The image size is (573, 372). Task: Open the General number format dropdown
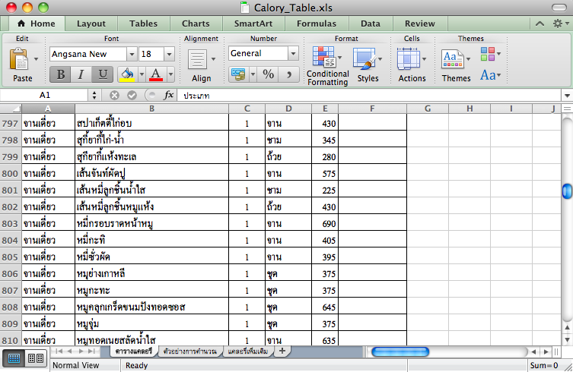coord(293,54)
